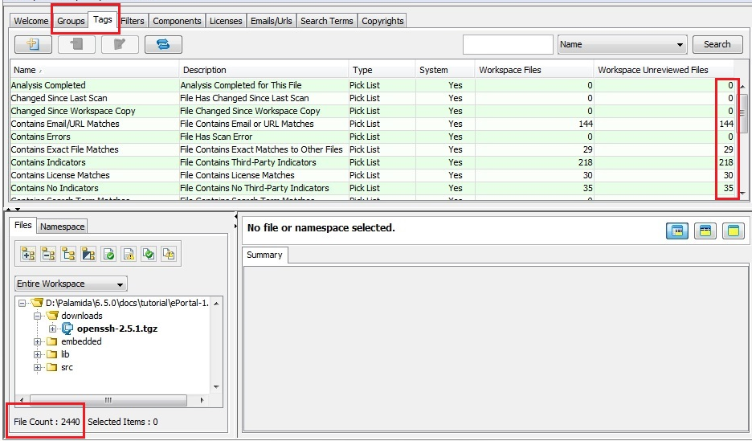Open the Entire Workspace dropdown

[71, 284]
